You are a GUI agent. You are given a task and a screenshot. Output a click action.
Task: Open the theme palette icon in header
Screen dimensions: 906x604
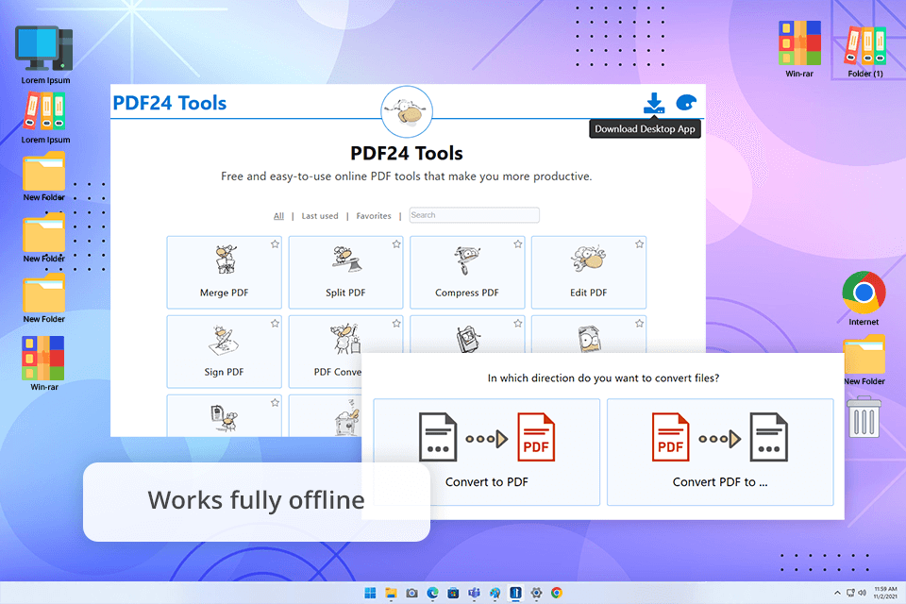[x=686, y=103]
